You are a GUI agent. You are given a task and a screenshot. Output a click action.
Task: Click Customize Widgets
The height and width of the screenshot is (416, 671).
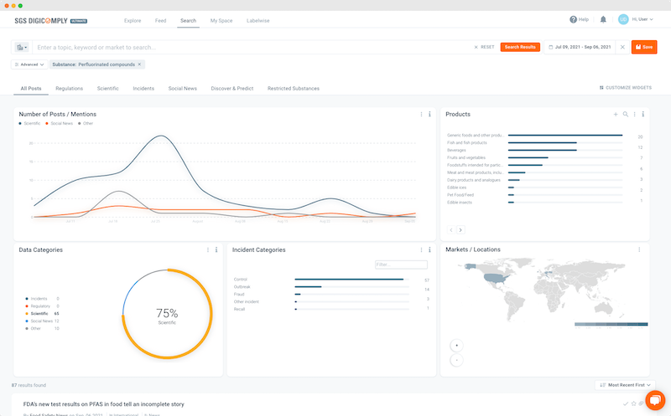pyautogui.click(x=625, y=88)
